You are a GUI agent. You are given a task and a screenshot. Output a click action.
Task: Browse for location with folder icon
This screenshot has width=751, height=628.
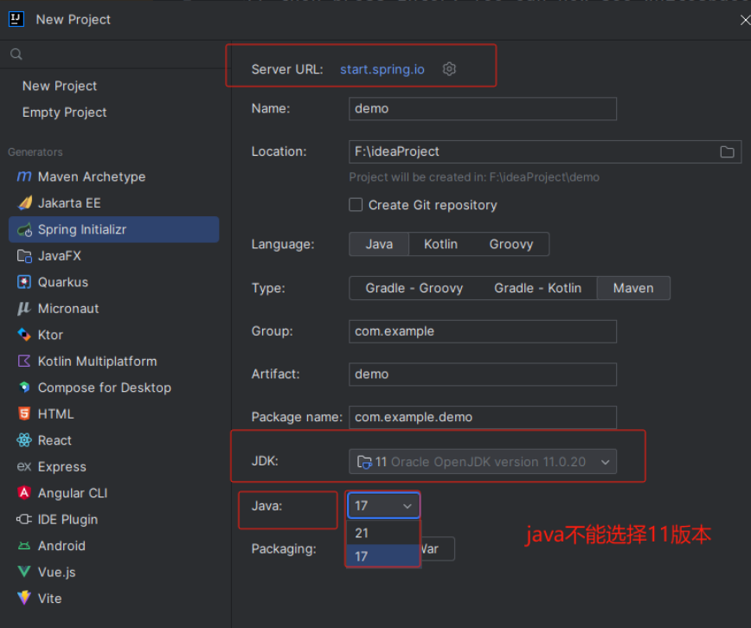tap(727, 152)
